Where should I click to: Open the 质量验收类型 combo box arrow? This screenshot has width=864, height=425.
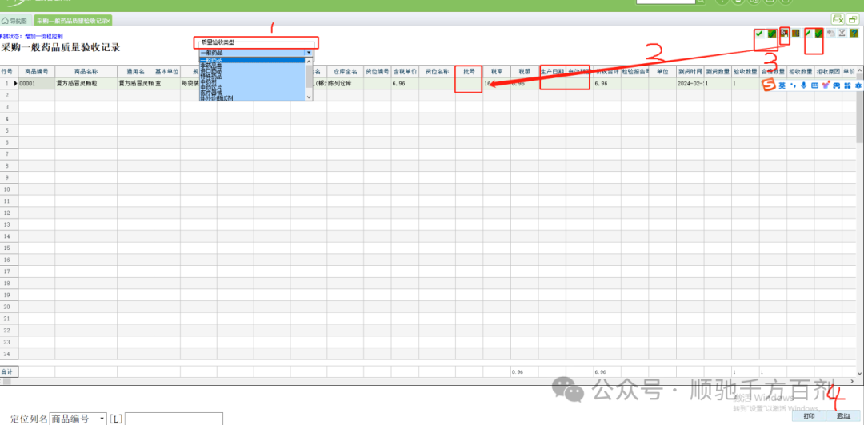309,52
